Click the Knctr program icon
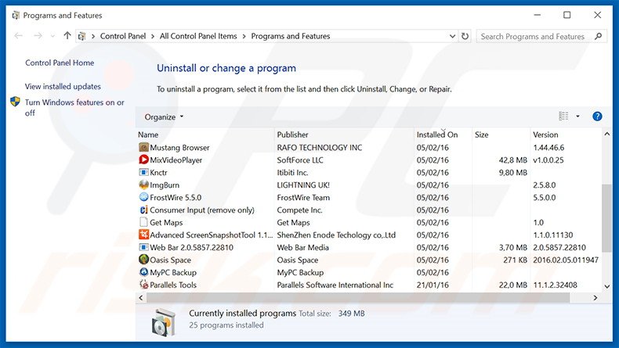The height and width of the screenshot is (348, 619). pos(143,172)
